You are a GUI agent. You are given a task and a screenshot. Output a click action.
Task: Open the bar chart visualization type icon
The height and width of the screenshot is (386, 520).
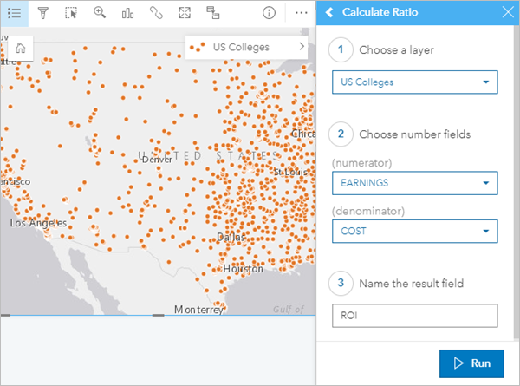click(x=128, y=13)
